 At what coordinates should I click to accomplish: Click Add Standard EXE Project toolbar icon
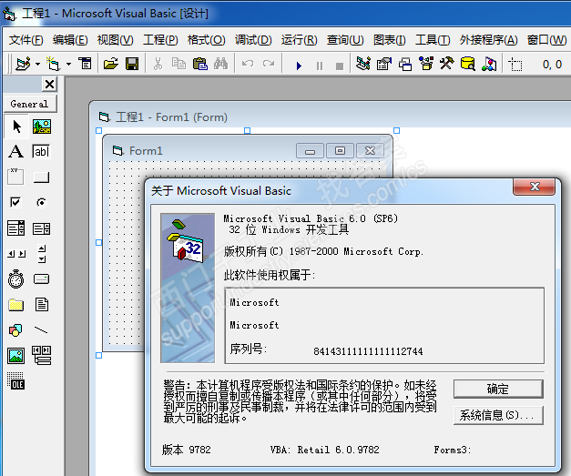tap(24, 64)
